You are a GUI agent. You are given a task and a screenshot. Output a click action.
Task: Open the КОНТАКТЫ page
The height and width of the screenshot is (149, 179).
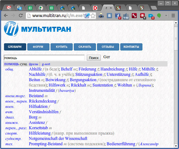(131, 47)
